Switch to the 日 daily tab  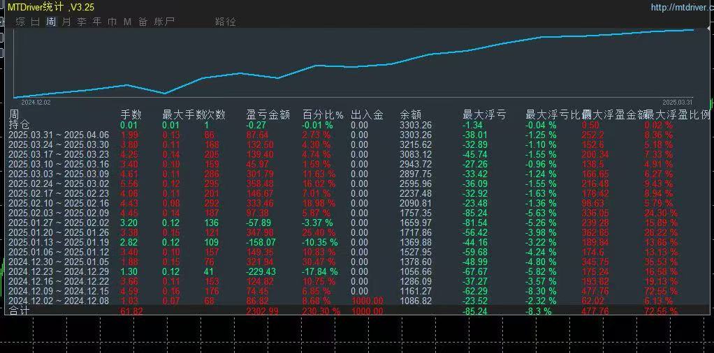[x=36, y=22]
